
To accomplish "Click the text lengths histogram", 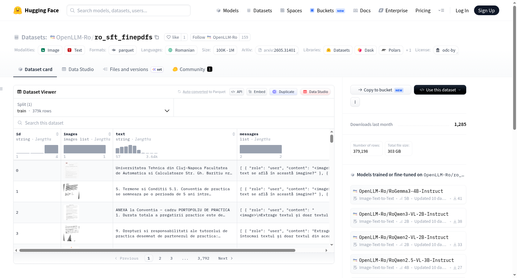I will (x=137, y=149).
